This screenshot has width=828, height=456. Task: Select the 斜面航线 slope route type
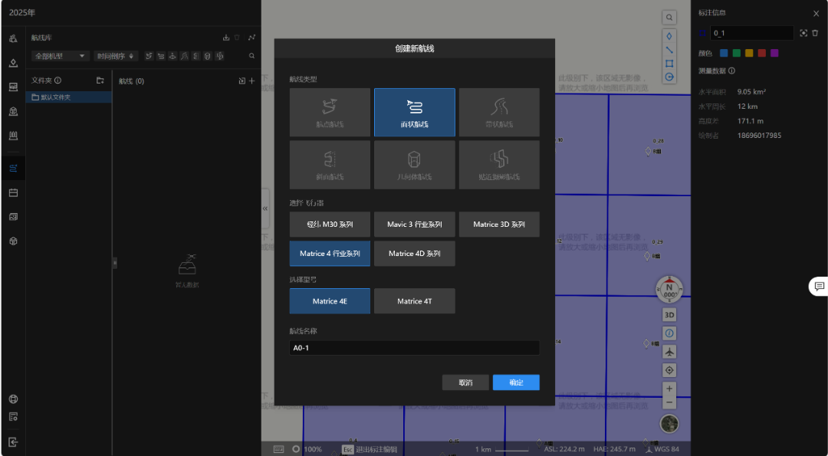coord(330,165)
